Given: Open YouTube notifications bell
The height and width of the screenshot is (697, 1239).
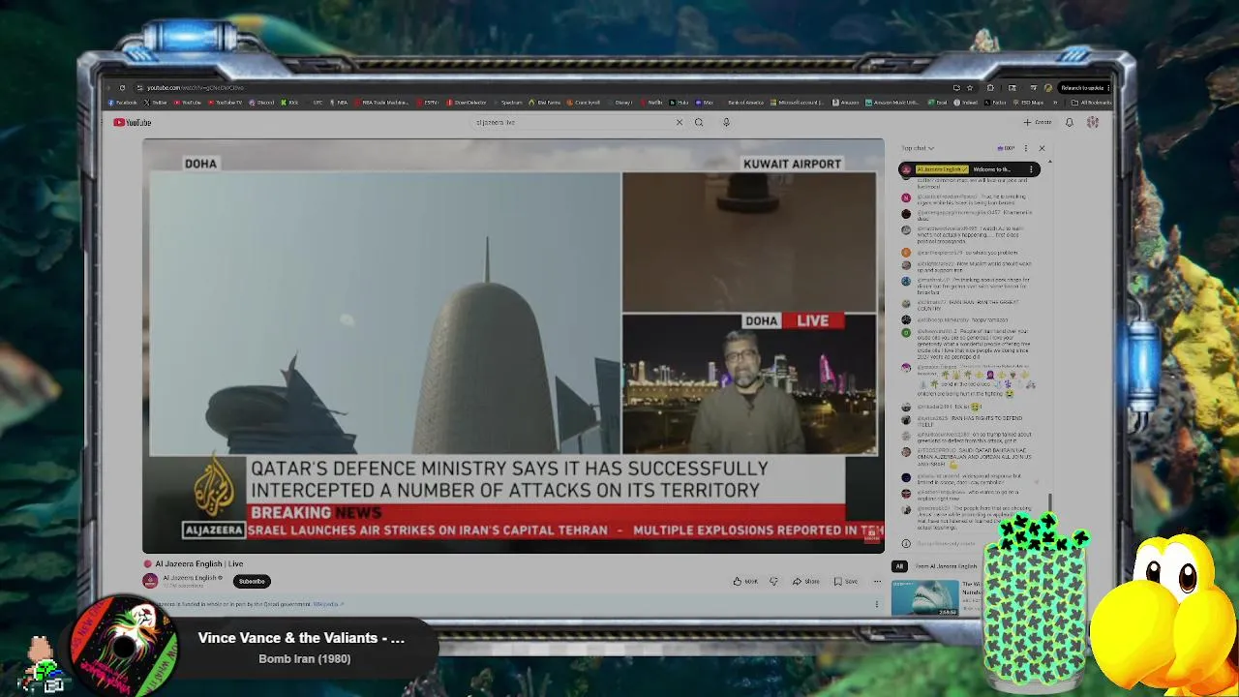Looking at the screenshot, I should click(x=1070, y=122).
